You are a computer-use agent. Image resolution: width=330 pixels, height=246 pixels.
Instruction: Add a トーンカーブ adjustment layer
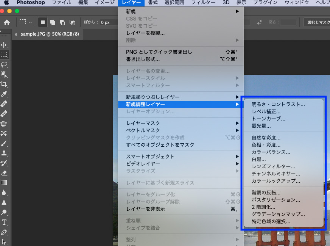tap(283, 119)
